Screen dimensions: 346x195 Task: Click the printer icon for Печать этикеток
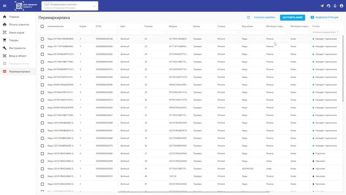pyautogui.click(x=5, y=24)
